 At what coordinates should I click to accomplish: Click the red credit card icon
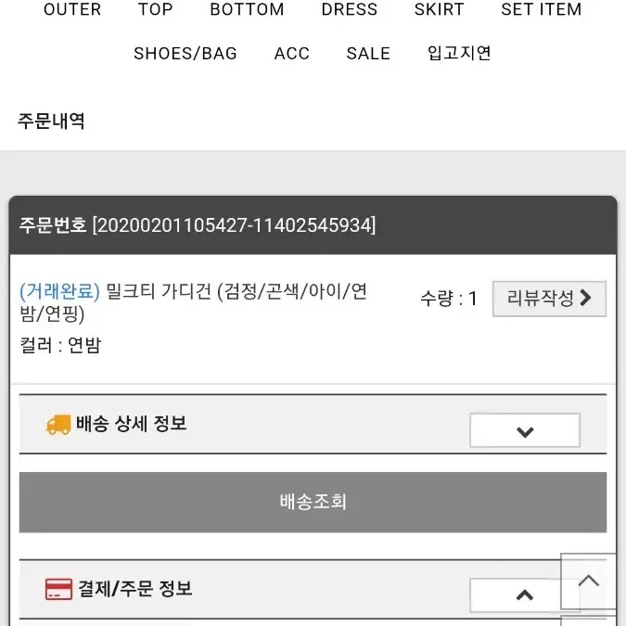click(x=58, y=589)
